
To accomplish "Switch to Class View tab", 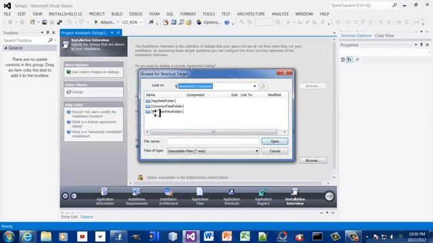I will point(384,36).
